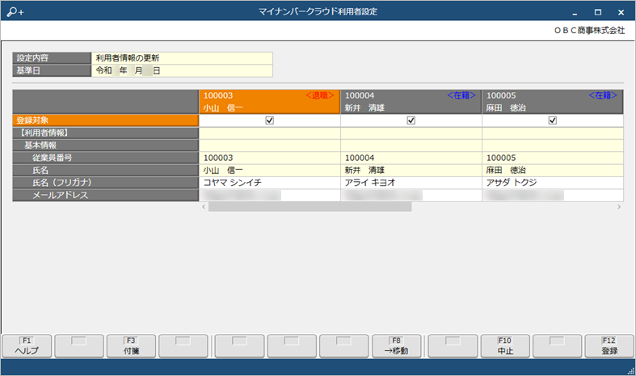Click the フリガナ field コヤマ シンイチ

point(270,183)
